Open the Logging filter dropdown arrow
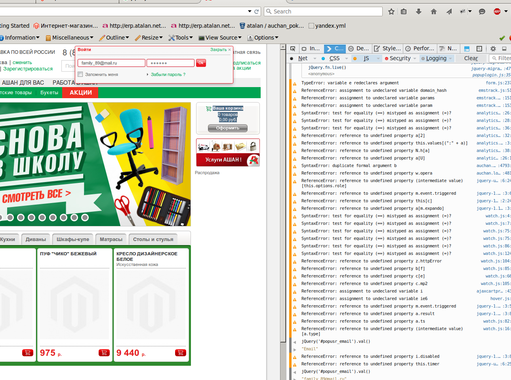 pos(450,59)
